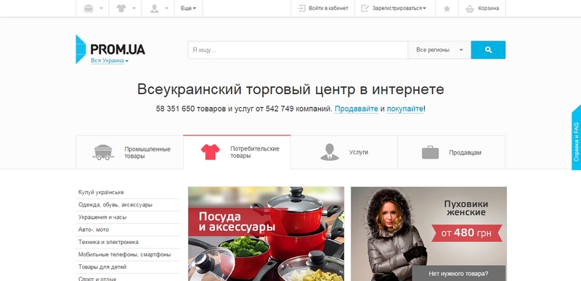Select the Потребительские товары tab
The width and height of the screenshot is (581, 281).
tap(237, 152)
